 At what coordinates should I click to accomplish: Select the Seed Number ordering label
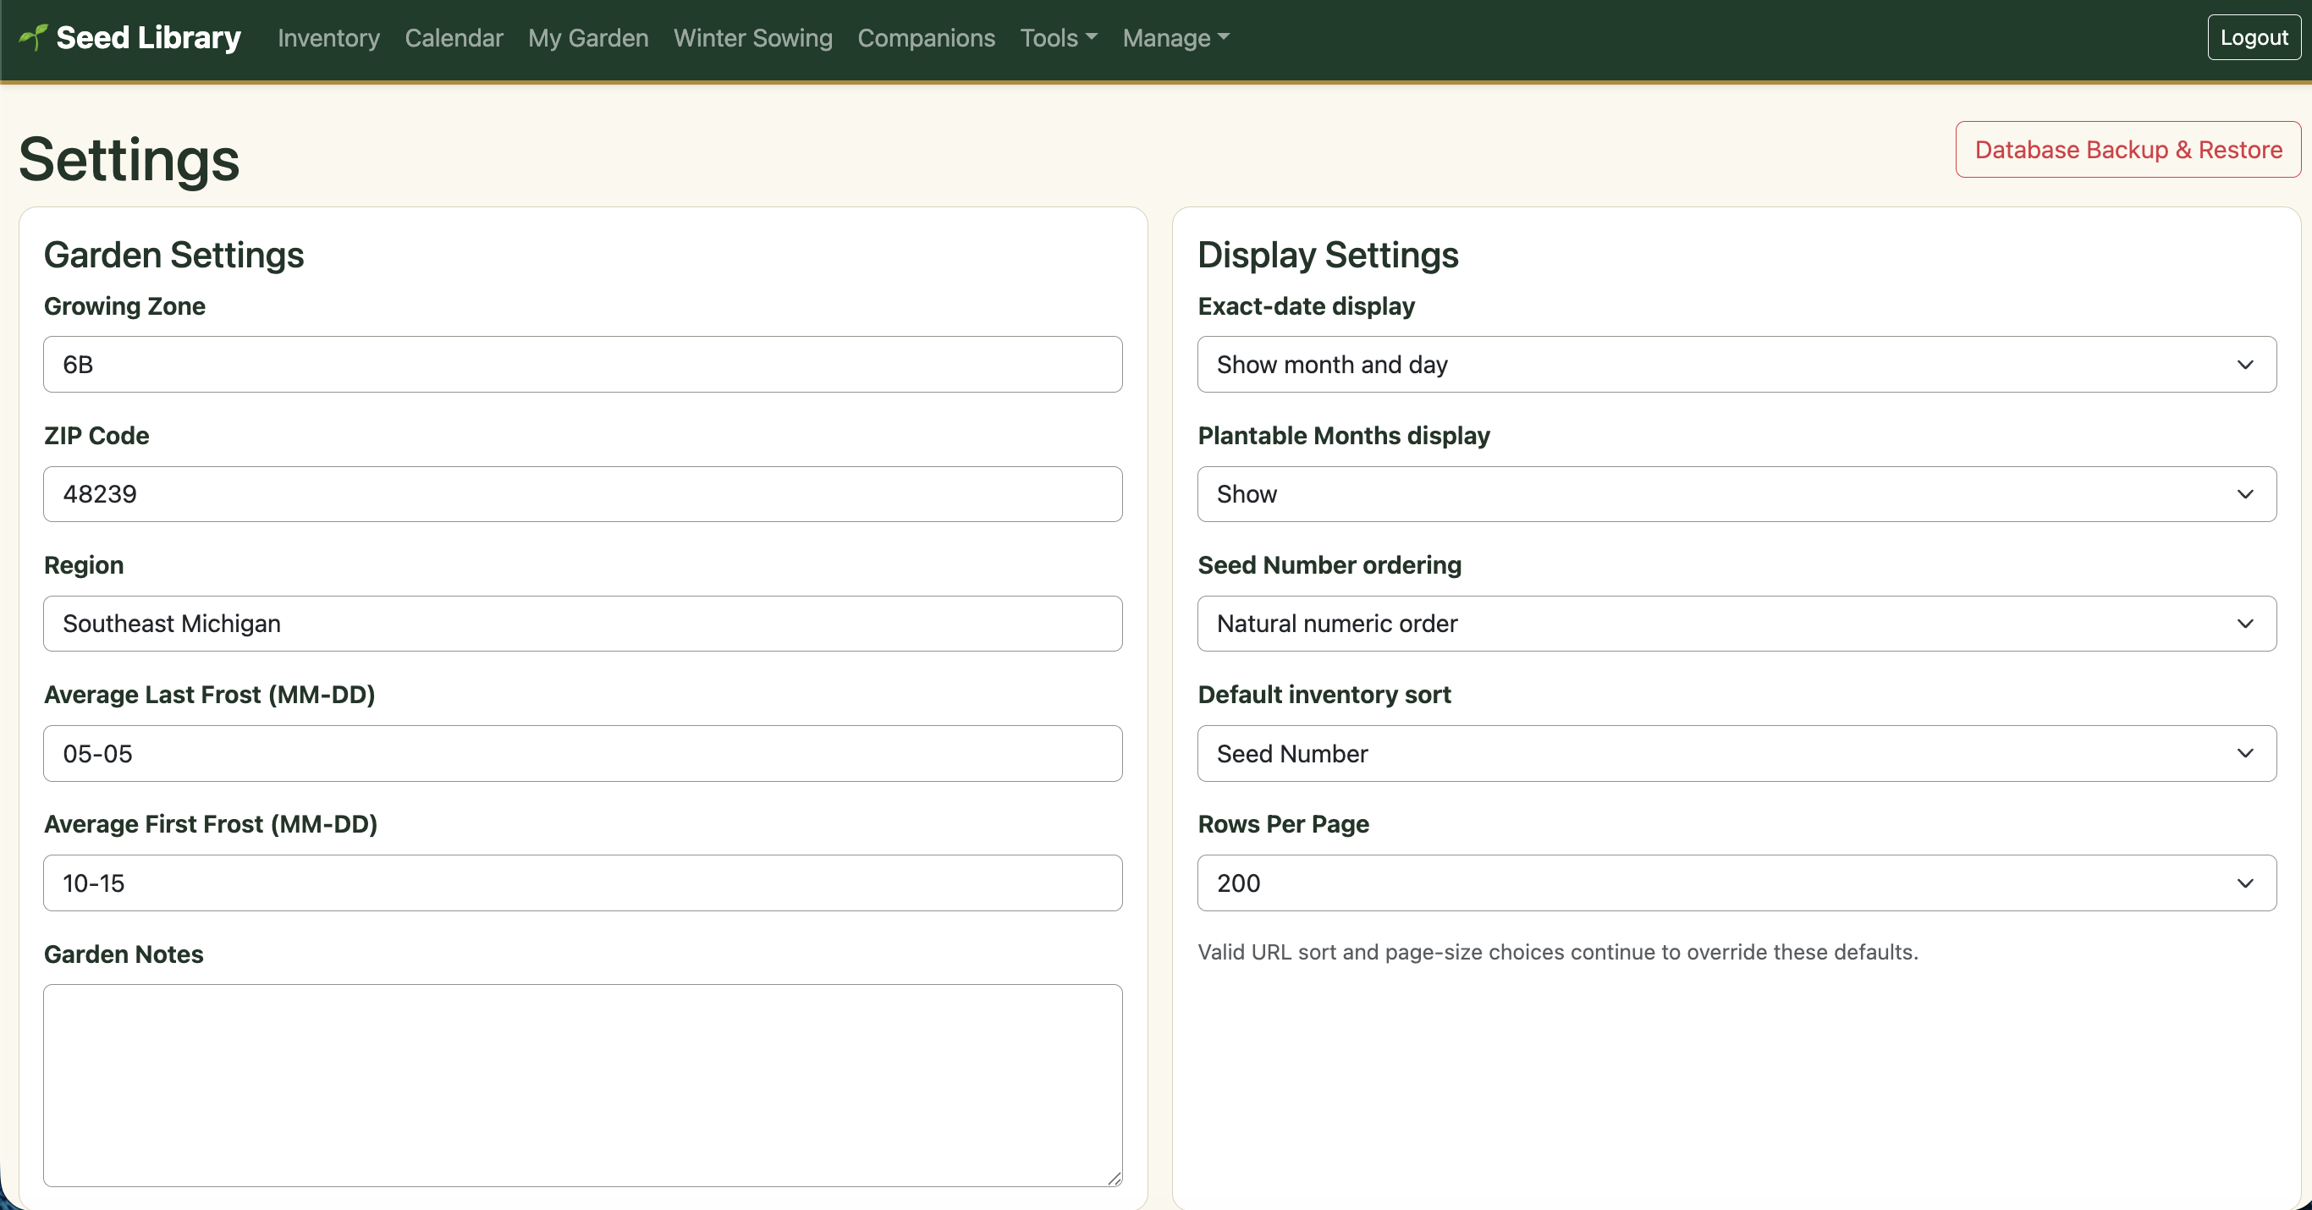tap(1330, 564)
